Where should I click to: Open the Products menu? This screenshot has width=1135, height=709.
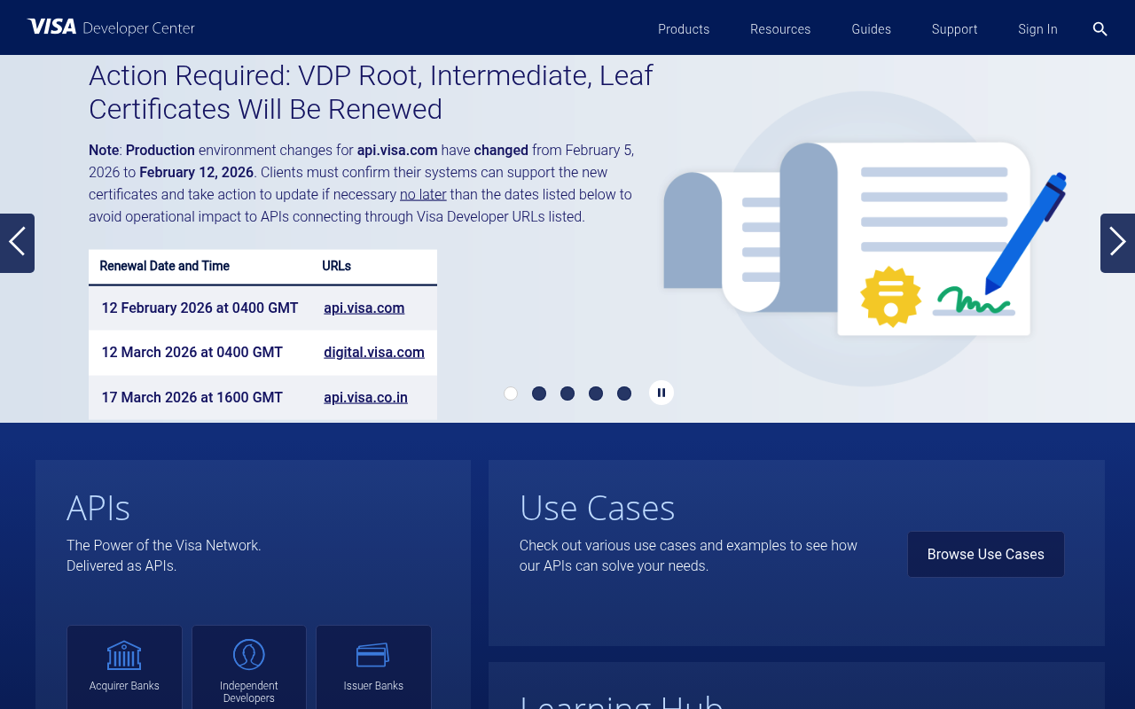[x=684, y=29]
